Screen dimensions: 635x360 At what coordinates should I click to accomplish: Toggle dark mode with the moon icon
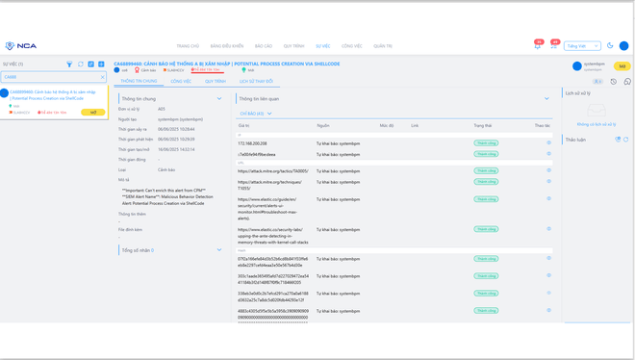pos(610,45)
